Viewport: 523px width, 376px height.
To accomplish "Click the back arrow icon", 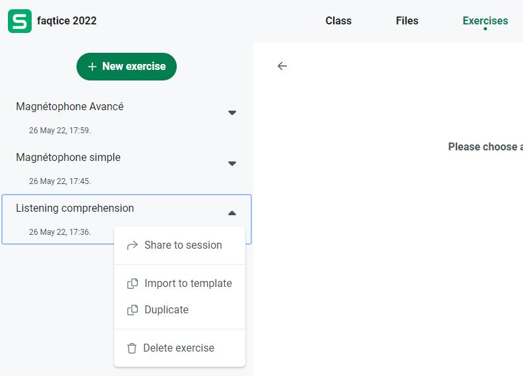I will [282, 66].
